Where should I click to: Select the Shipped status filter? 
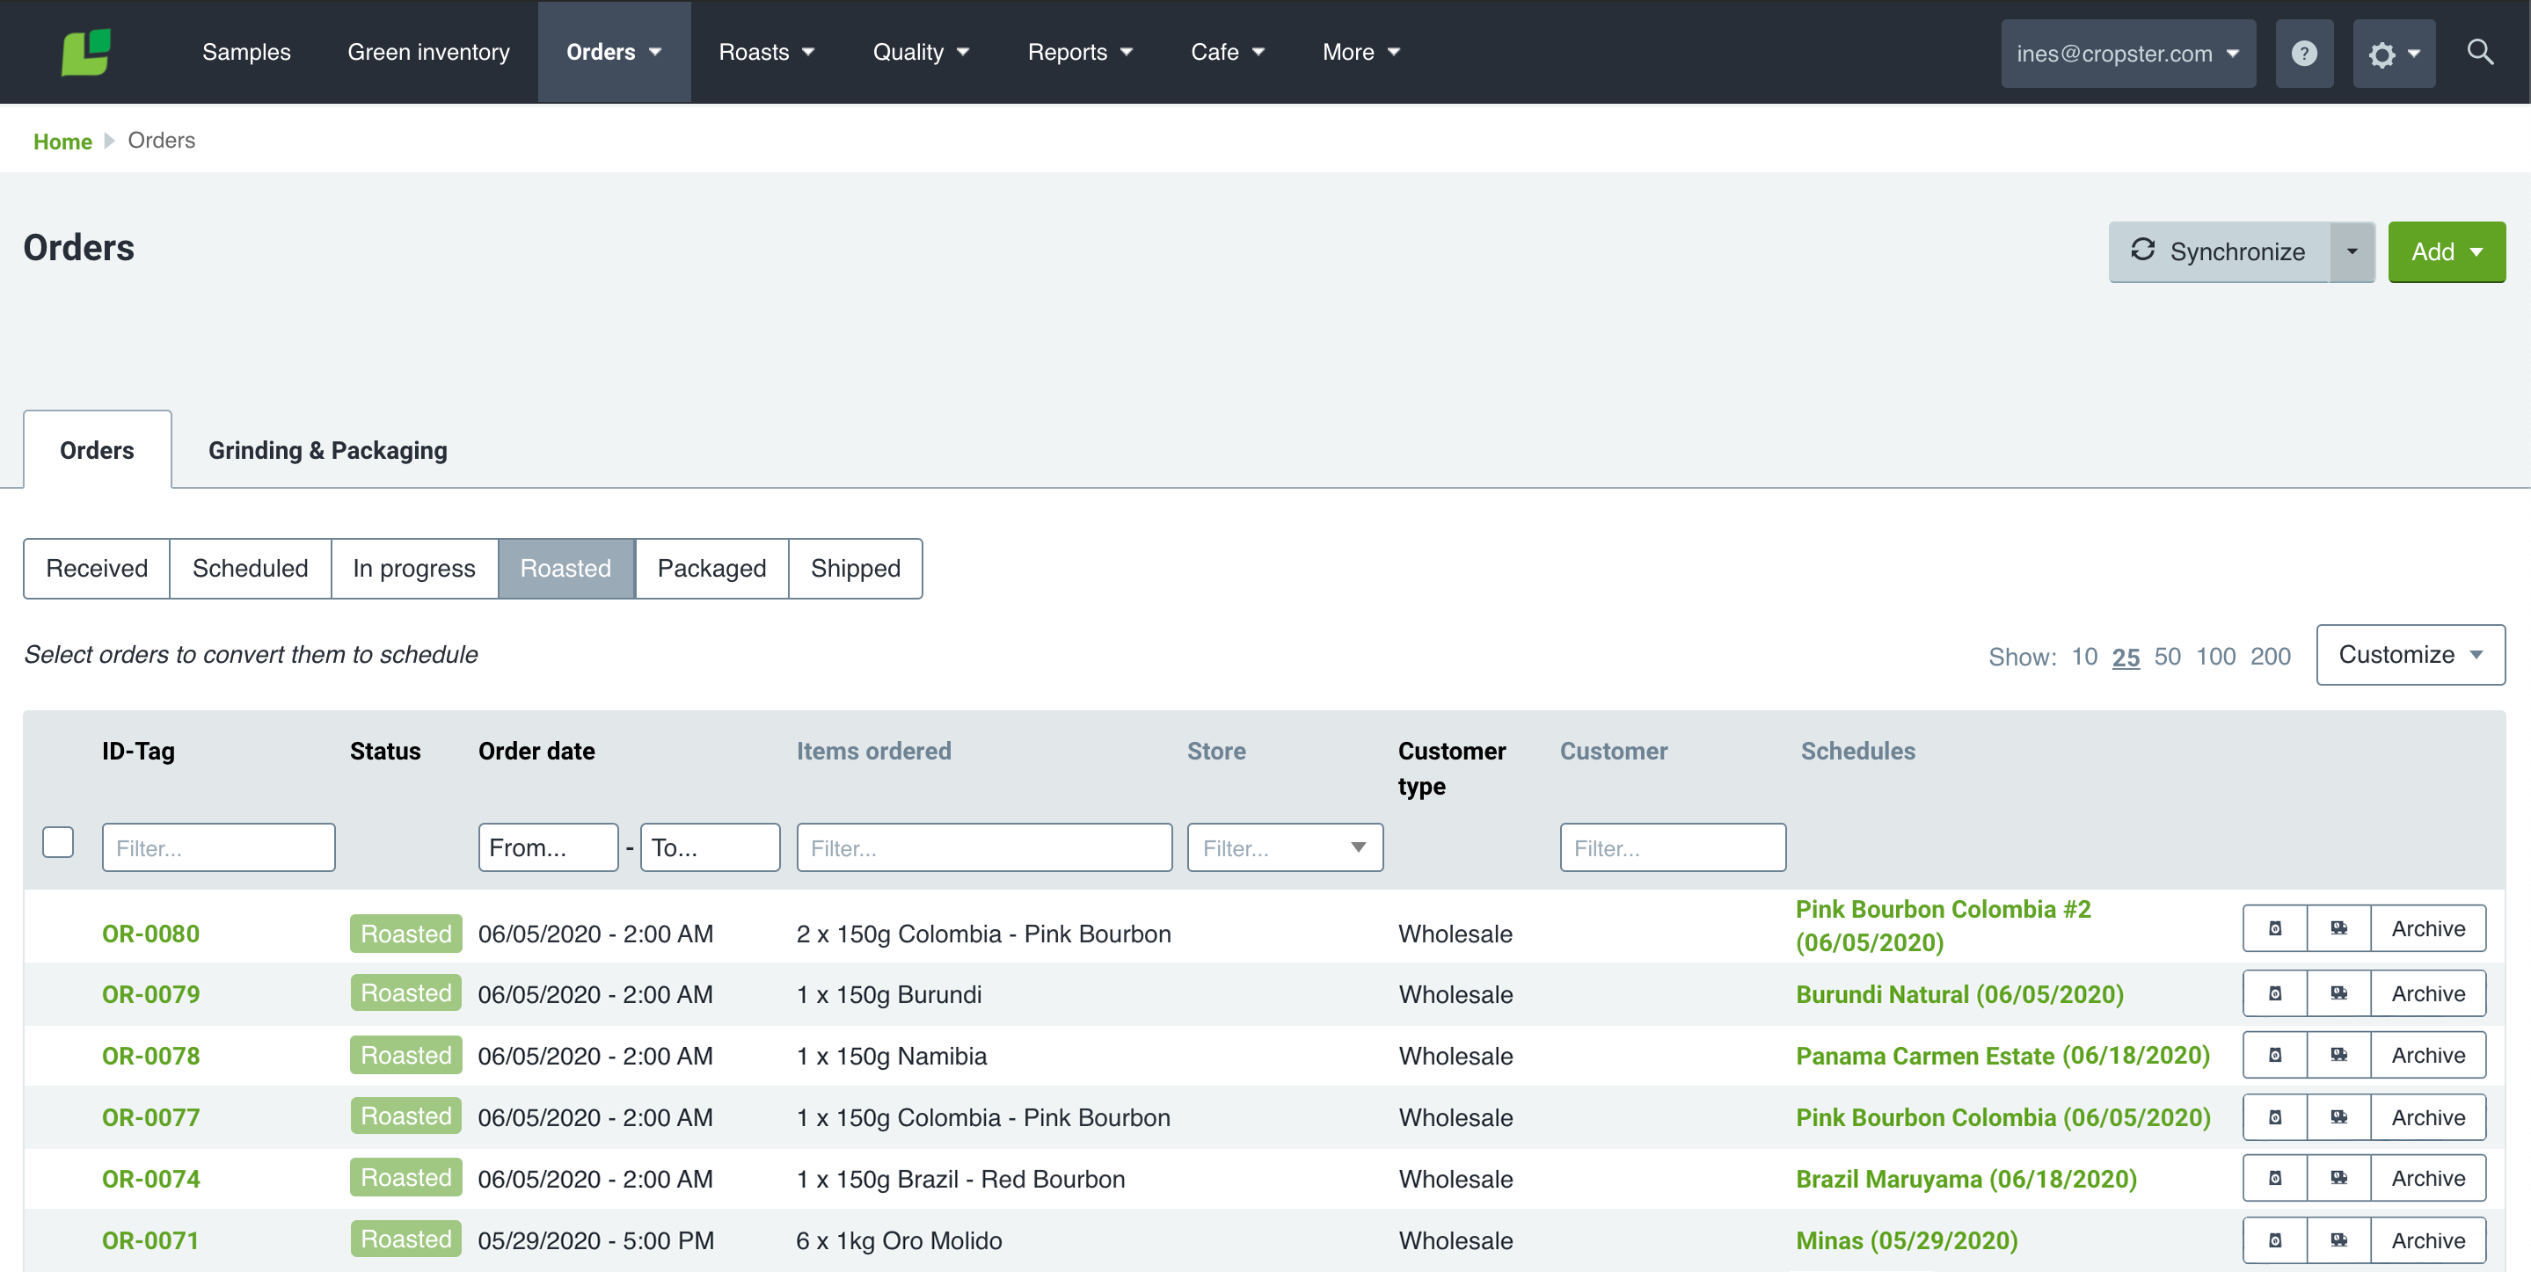coord(855,568)
